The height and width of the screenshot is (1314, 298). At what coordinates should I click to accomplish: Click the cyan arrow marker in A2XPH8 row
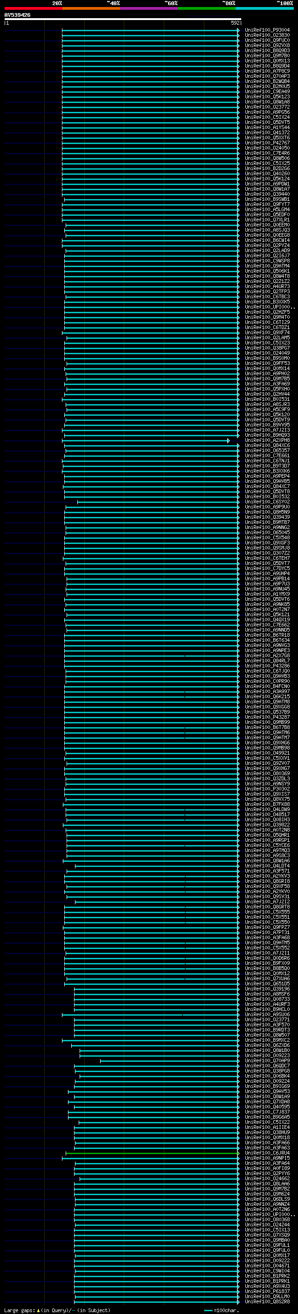pyautogui.click(x=228, y=440)
